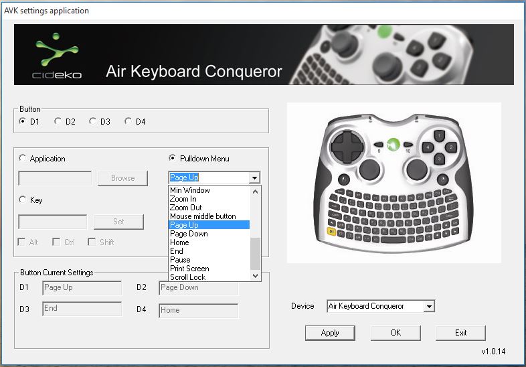Click the dropdown list scroll-up arrow
This screenshot has width=526, height=367.
pos(255,192)
